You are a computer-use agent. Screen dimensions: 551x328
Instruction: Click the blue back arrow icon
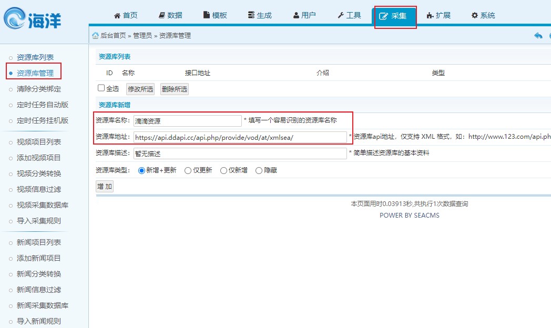(x=538, y=36)
